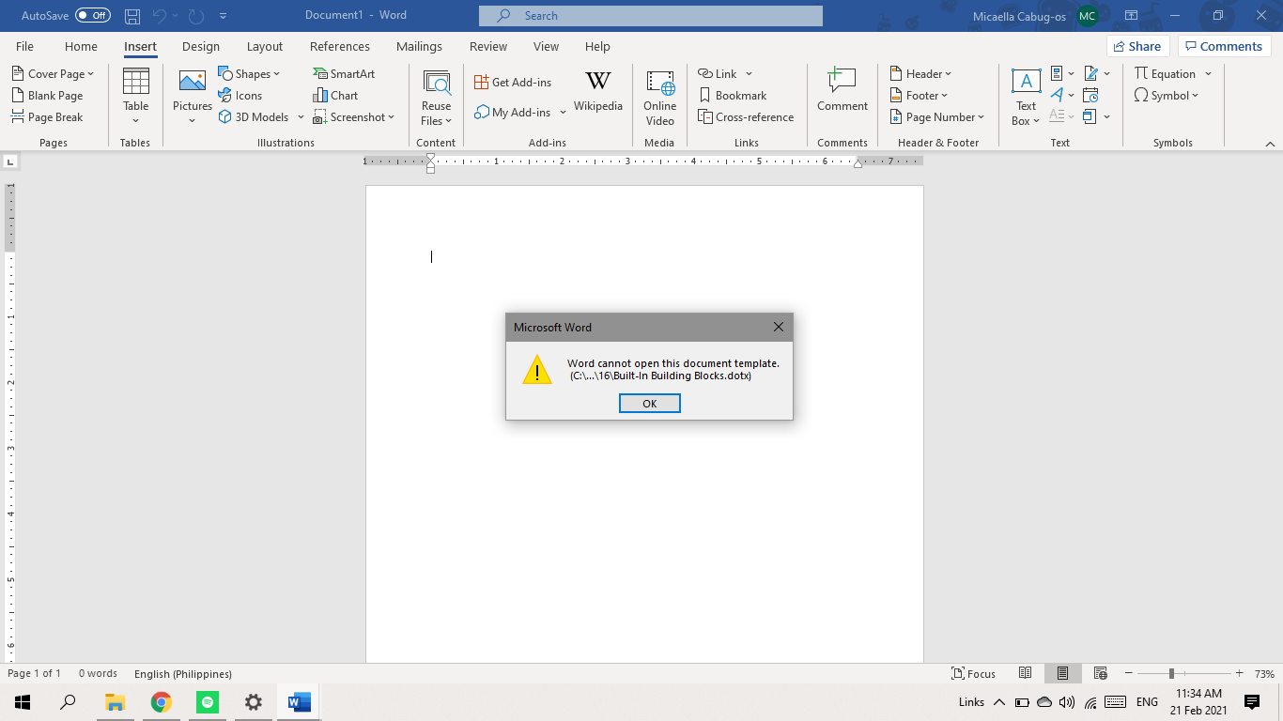
Task: Insert a Page Break
Action: 48,116
